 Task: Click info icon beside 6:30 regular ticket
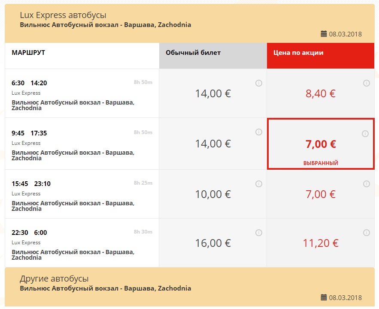click(258, 83)
